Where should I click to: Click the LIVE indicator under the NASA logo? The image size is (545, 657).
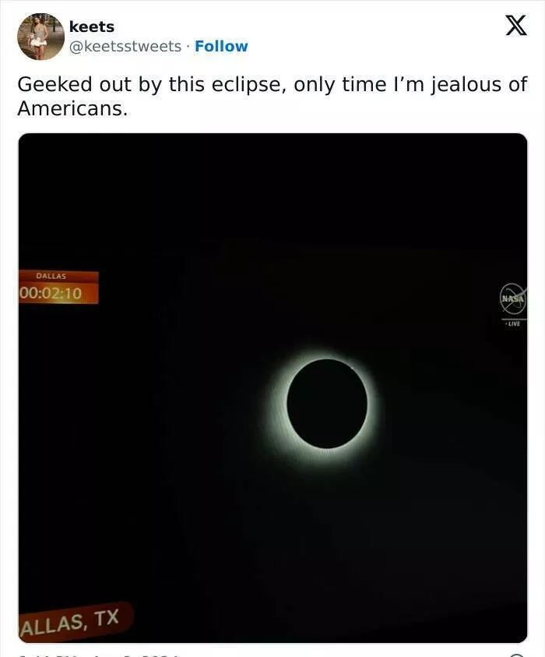pos(514,324)
